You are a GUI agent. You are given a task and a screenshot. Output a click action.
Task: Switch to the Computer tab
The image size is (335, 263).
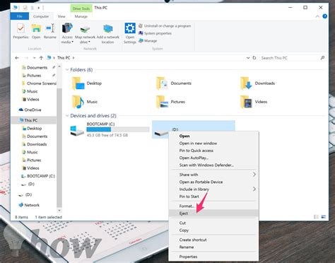coord(41,16)
